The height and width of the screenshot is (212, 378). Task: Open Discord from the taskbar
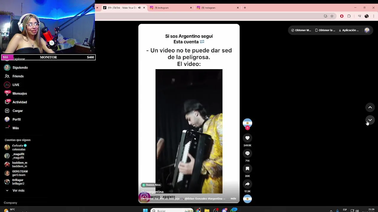pos(225,210)
